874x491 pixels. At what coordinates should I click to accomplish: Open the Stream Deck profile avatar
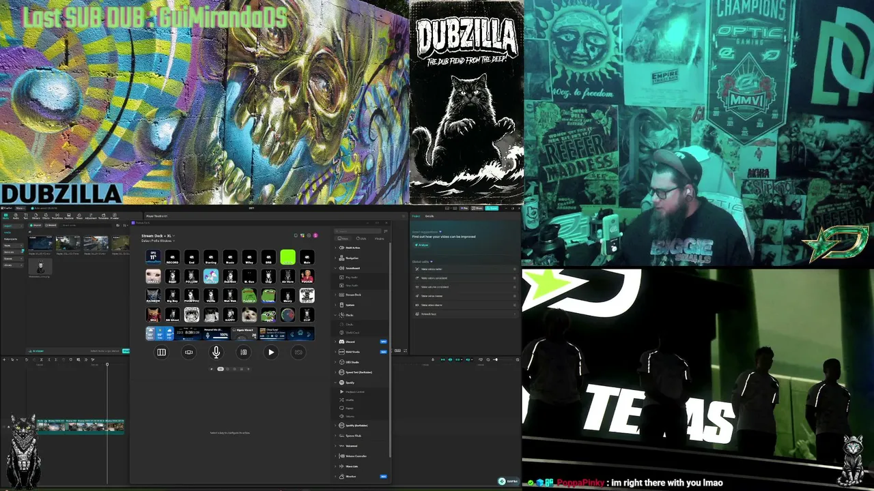click(315, 235)
